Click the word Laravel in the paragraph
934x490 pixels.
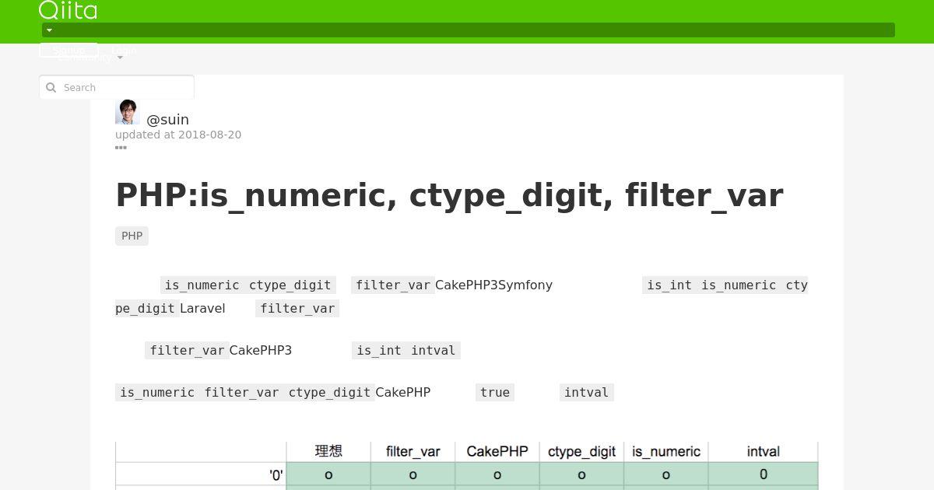[x=202, y=309]
